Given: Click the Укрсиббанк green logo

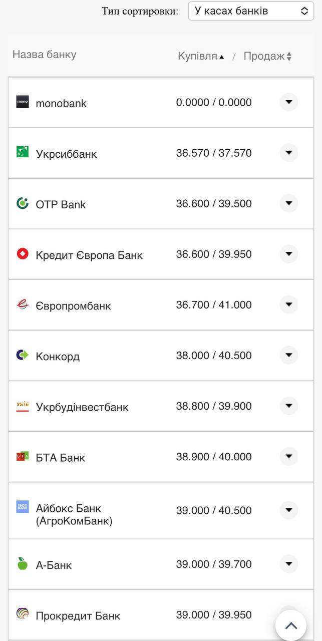Looking at the screenshot, I should coord(22,153).
